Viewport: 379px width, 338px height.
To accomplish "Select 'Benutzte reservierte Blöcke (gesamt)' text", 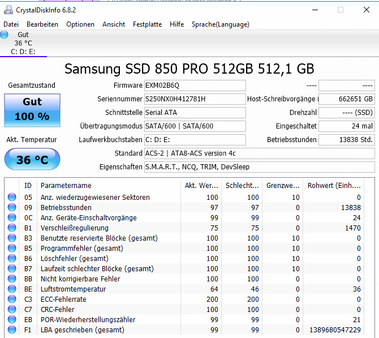I will click(x=99, y=238).
